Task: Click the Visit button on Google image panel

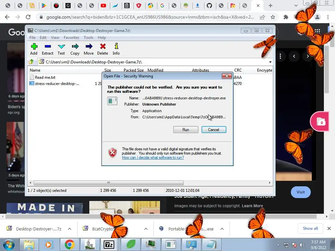Action: [x=301, y=192]
